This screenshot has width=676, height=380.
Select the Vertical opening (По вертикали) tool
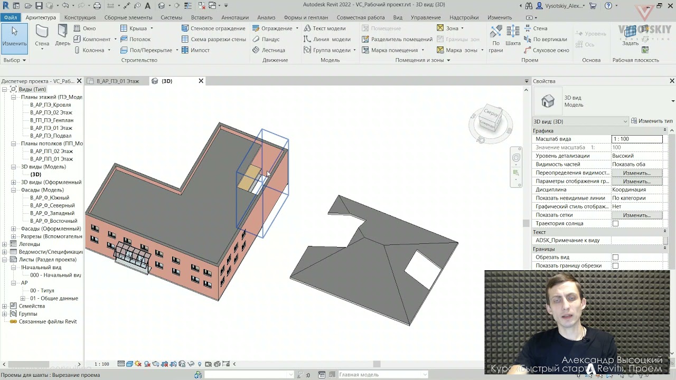(x=546, y=39)
